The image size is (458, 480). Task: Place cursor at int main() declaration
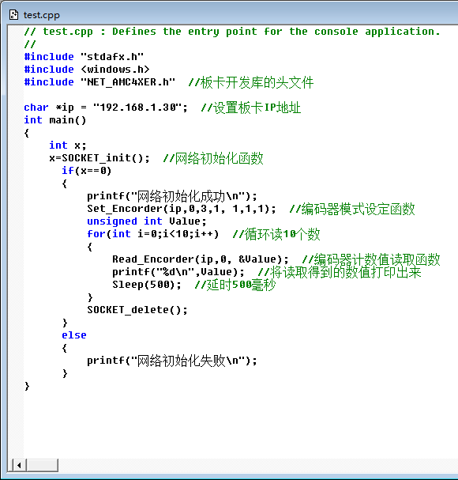click(x=55, y=120)
